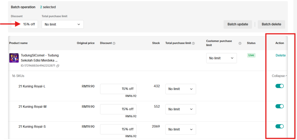Open purchase limit dropdown for Kuning Royal-S
The height and width of the screenshot is (140, 297).
click(181, 129)
